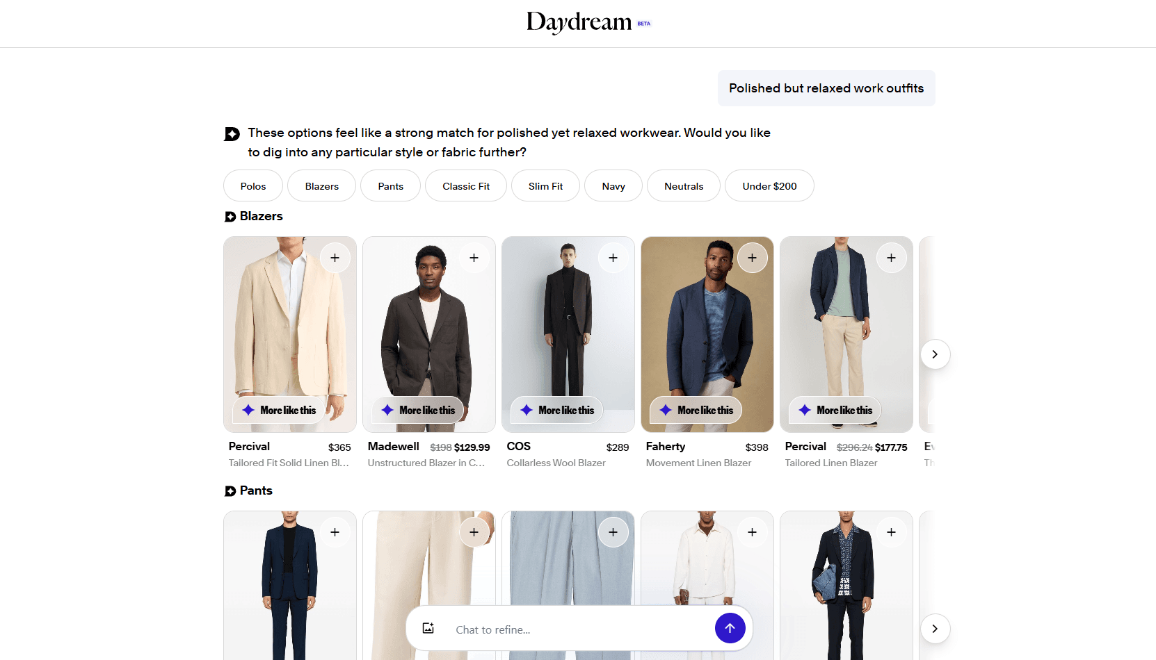The height and width of the screenshot is (660, 1156).
Task: Show next blazers in carousel
Action: pyautogui.click(x=935, y=354)
